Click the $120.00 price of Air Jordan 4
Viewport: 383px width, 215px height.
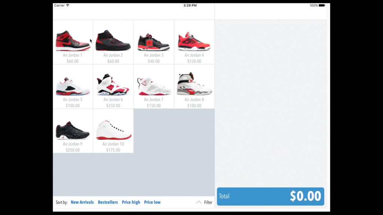[x=194, y=61]
